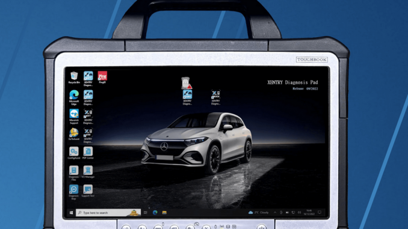Open the Cloudy weather widget
Viewport: 408px width, 229px height.
[258, 213]
